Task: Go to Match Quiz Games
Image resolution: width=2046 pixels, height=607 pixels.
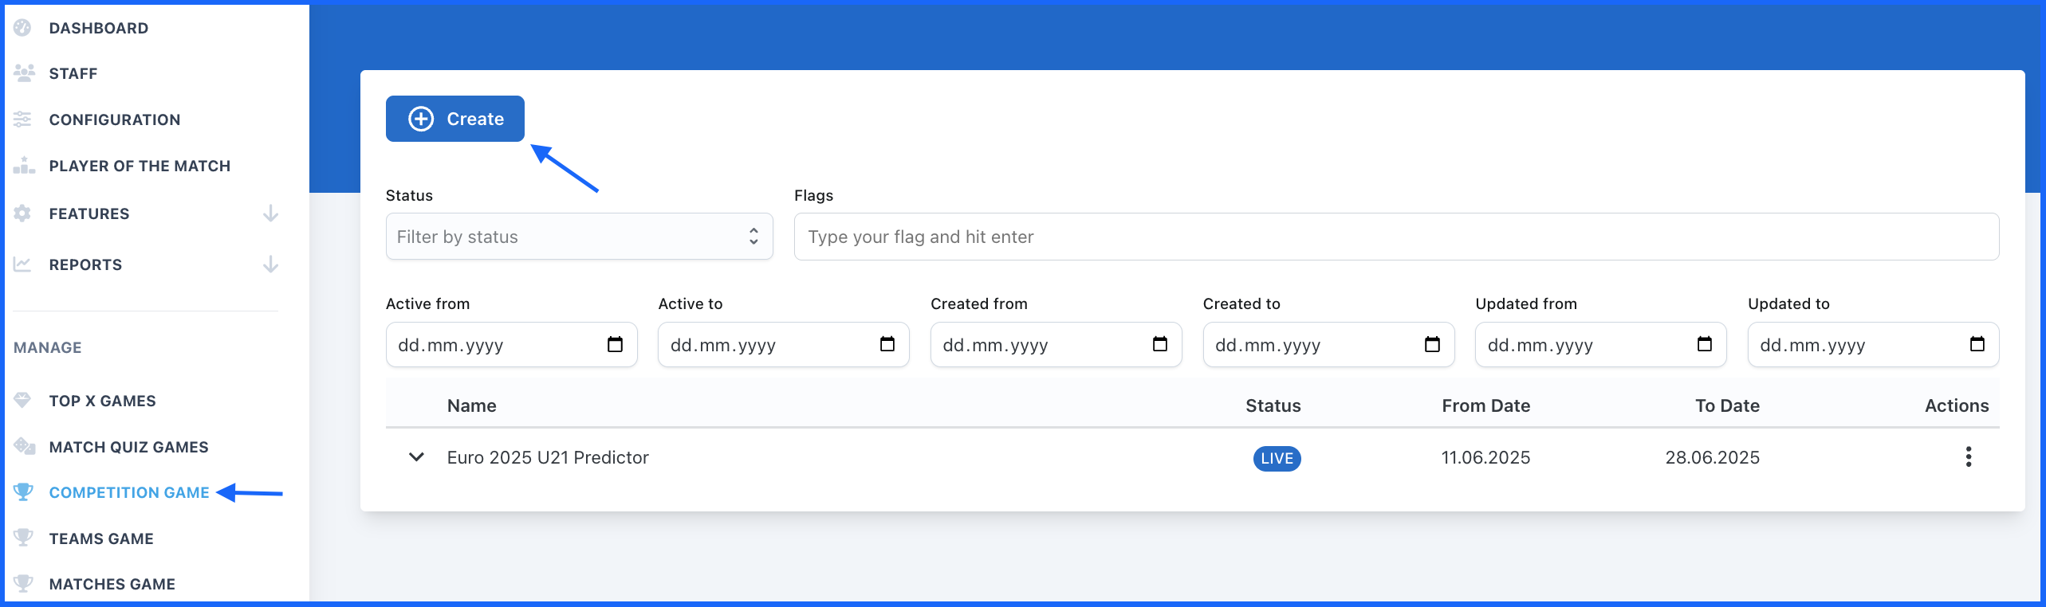Action: 128,447
